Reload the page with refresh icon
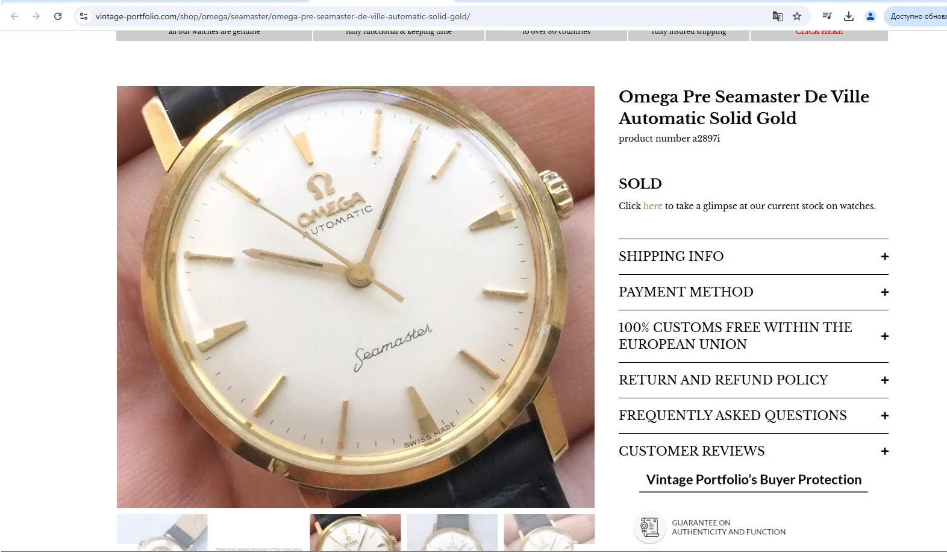 pyautogui.click(x=58, y=16)
